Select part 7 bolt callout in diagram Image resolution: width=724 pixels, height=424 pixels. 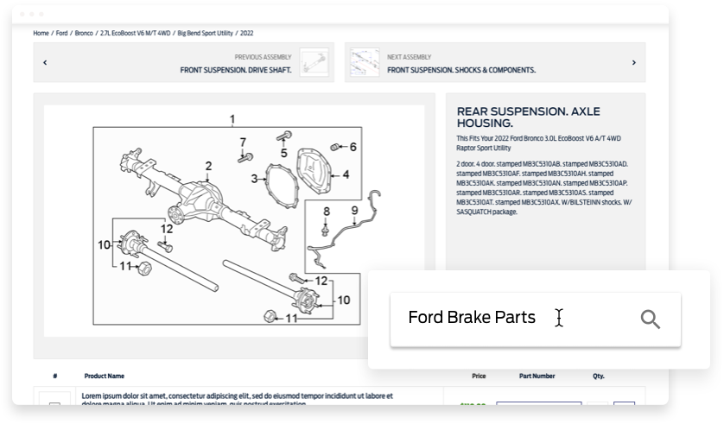click(x=243, y=142)
